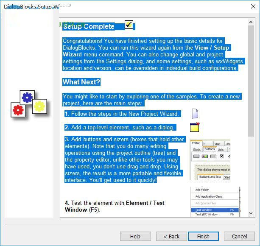The width and height of the screenshot is (260, 246).
Task: Click the red gear icon in wizard logo
Action: point(18,110)
